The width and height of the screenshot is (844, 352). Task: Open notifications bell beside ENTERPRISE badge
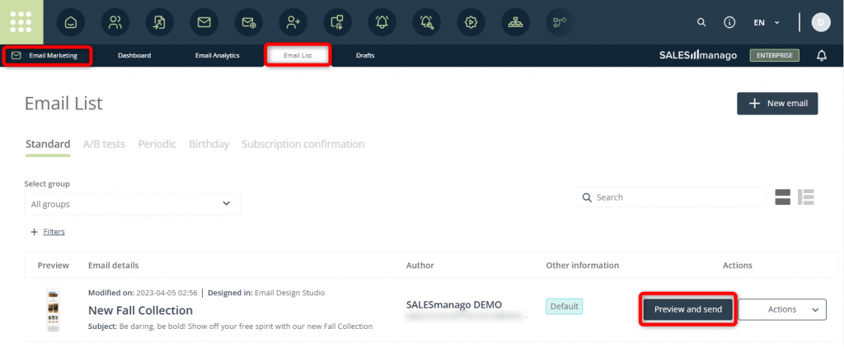pos(822,55)
